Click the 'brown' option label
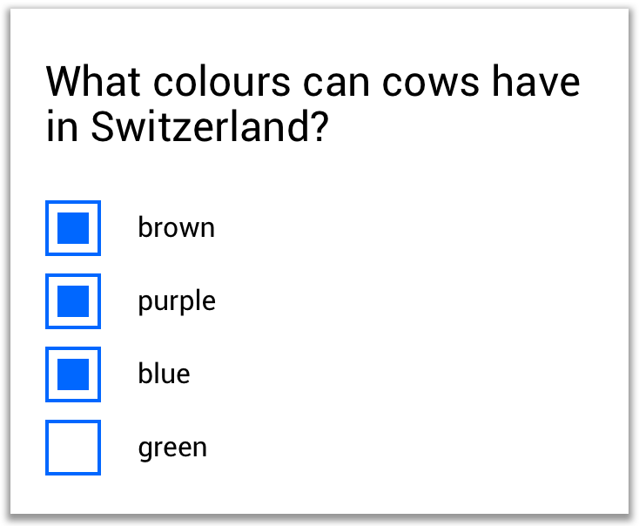Screen dimensions: 639x526 tap(176, 228)
